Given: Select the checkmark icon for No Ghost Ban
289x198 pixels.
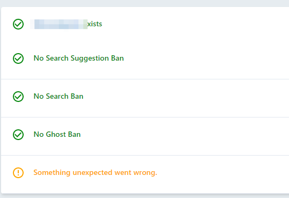Looking at the screenshot, I should coord(18,135).
